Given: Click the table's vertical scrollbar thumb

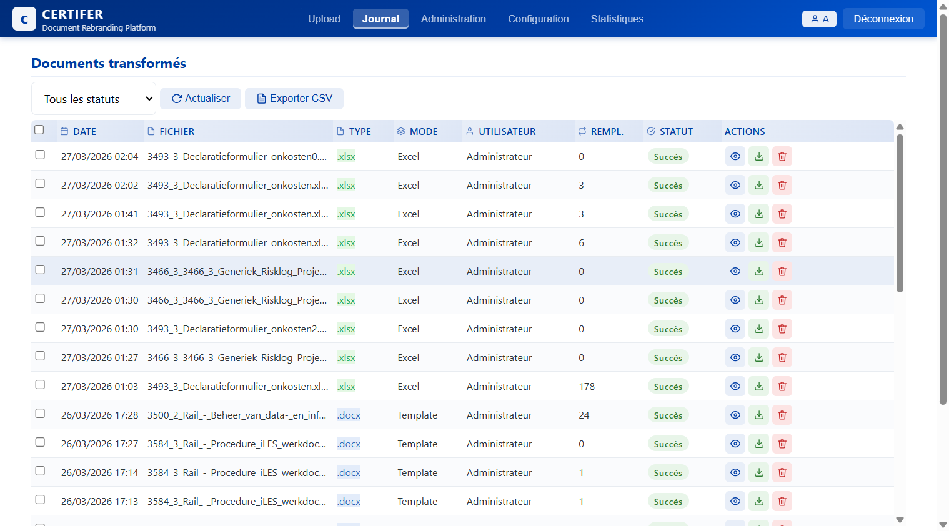Looking at the screenshot, I should (900, 212).
